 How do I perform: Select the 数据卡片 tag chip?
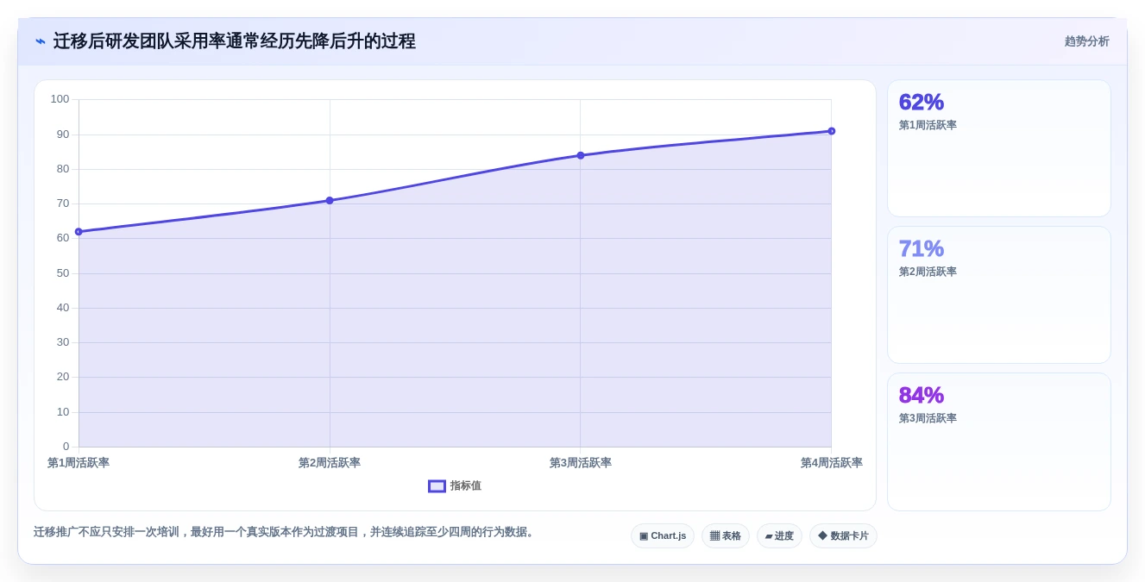[x=843, y=536]
